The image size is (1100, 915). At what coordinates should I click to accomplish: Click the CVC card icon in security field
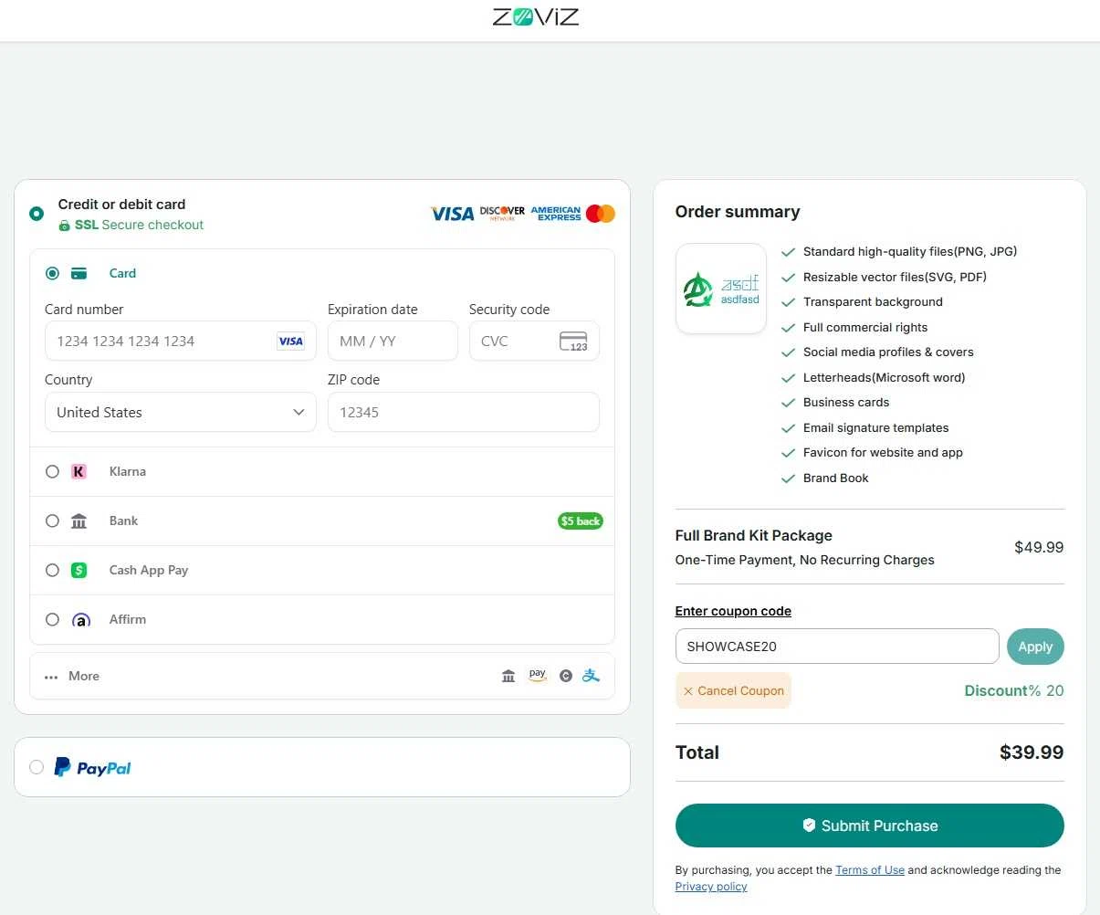click(x=573, y=342)
